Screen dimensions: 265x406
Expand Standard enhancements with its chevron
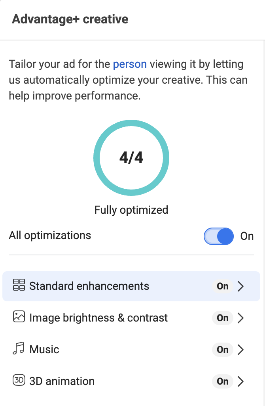(x=241, y=286)
